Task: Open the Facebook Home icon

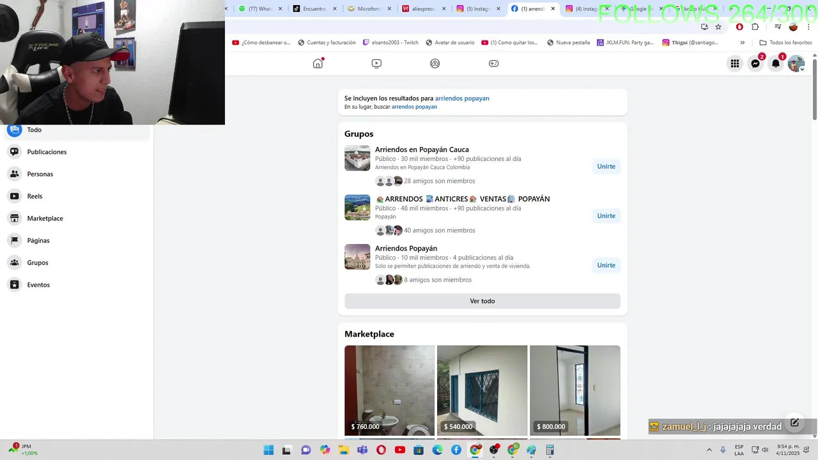Action: 318,63
